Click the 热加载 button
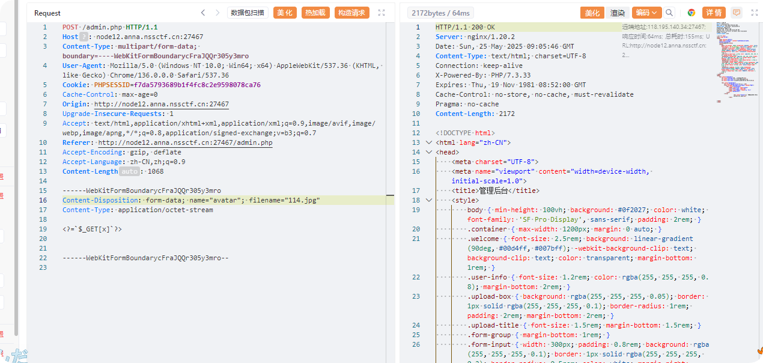This screenshot has width=763, height=363. (x=315, y=13)
